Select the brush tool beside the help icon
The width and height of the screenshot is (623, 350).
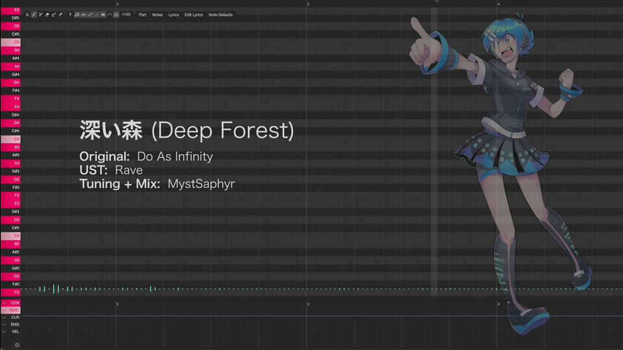60,15
